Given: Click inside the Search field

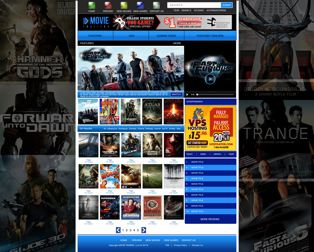Looking at the screenshot, I should (194, 5).
